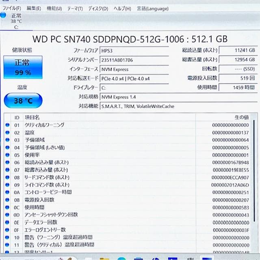The height and width of the screenshot is (260, 260).
Task: Click raw value 0000000000251
Action: click(231, 193)
